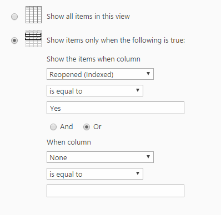
Task: Click the filtered table rows icon
Action: [x=33, y=39]
